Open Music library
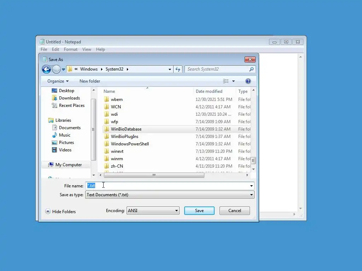The width and height of the screenshot is (362, 271). [61, 135]
